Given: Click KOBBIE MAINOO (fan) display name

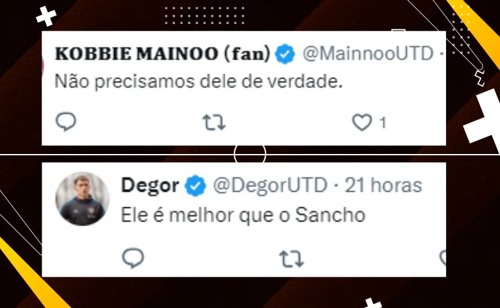Looking at the screenshot, I should point(163,53).
